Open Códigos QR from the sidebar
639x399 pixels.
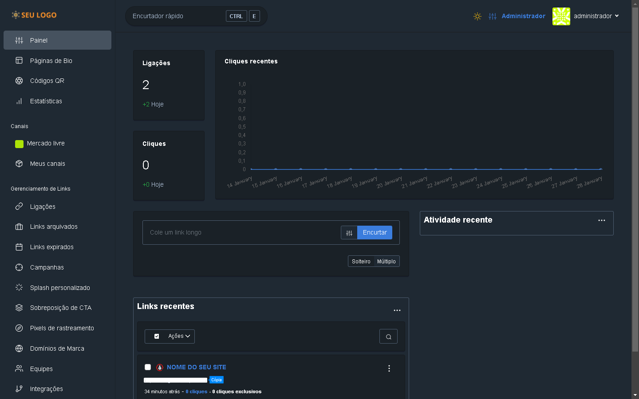(47, 81)
